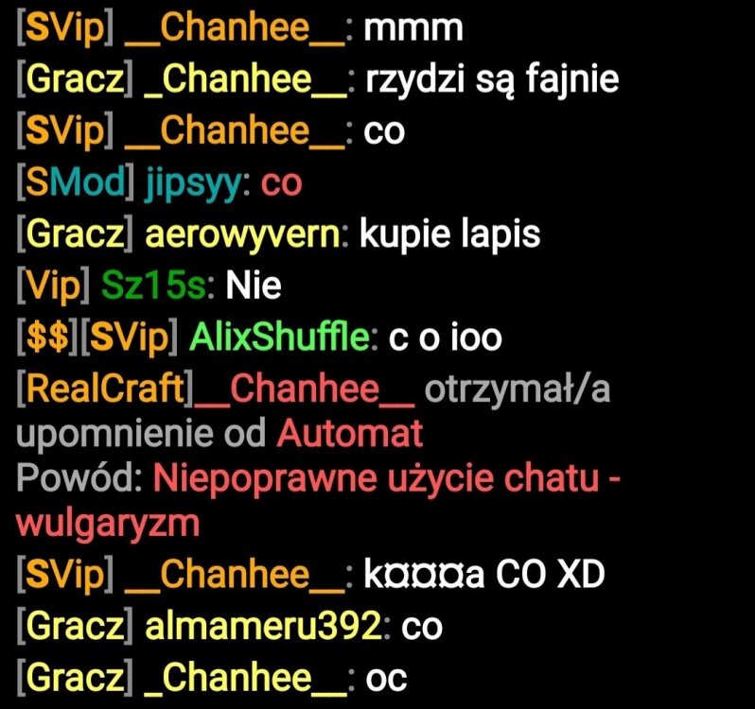Click the [RealCraft] server prefix
The height and width of the screenshot is (709, 755).
point(105,389)
